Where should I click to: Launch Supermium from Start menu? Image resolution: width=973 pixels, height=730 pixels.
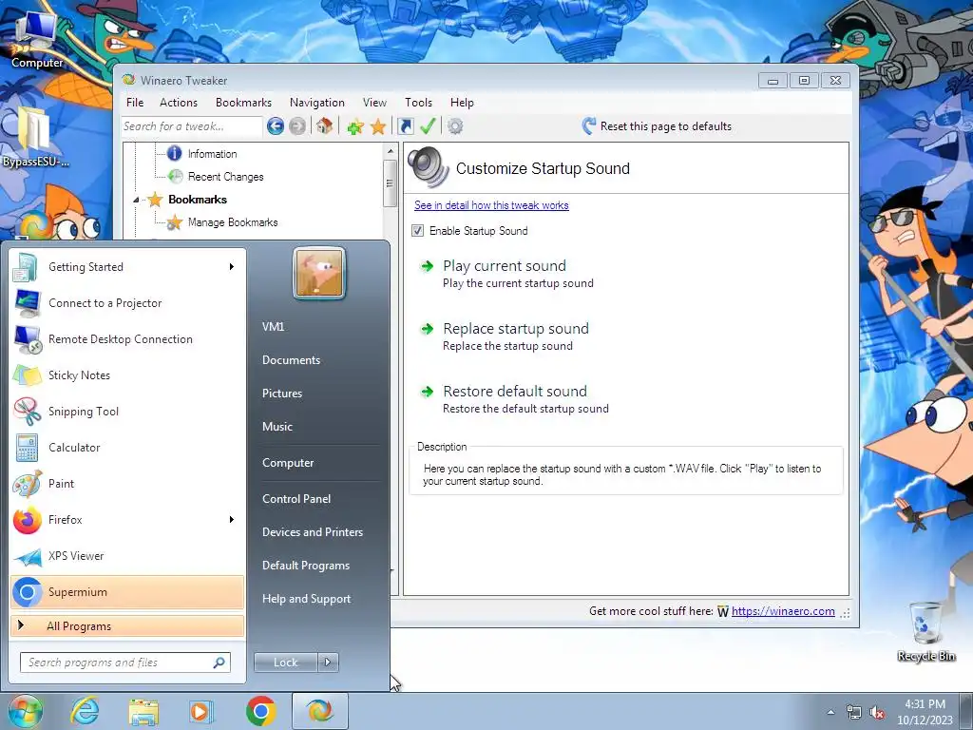[x=127, y=592]
